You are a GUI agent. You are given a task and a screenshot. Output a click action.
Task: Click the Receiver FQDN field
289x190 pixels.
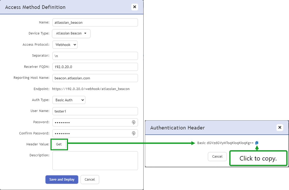(95, 67)
